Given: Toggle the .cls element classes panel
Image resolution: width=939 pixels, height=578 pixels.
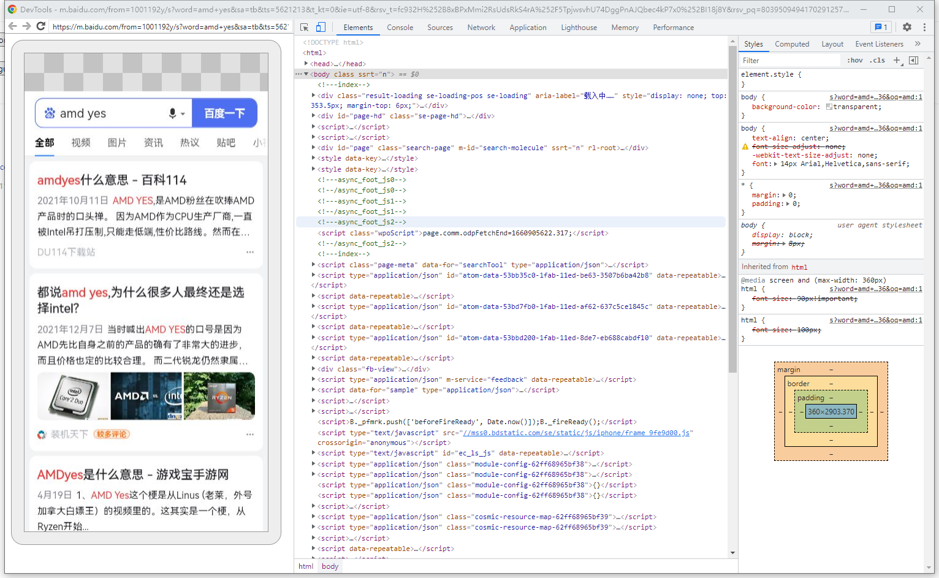Looking at the screenshot, I should click(877, 60).
